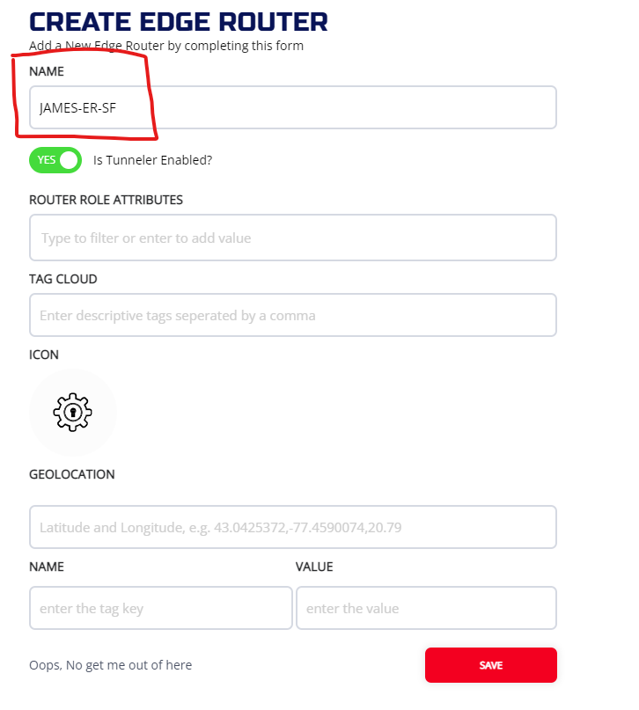Click the ICON section label
The height and width of the screenshot is (710, 639).
pyautogui.click(x=44, y=355)
